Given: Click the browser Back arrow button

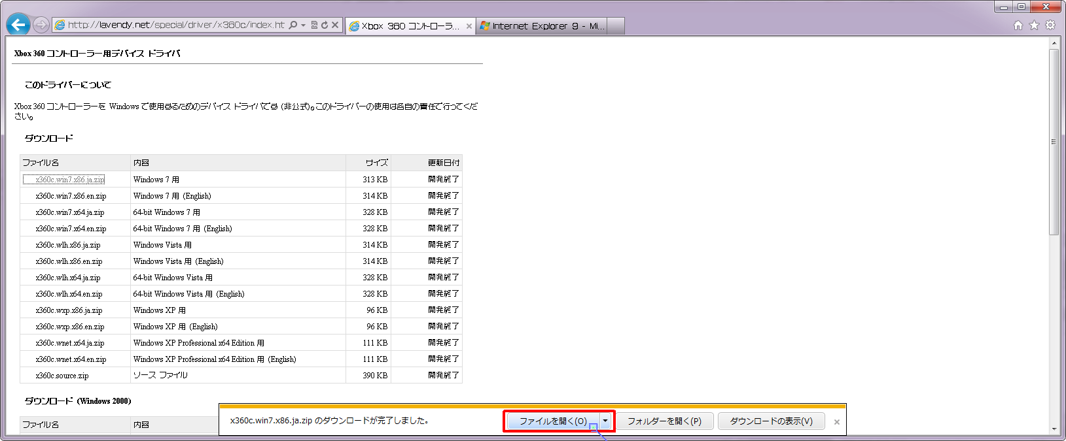Looking at the screenshot, I should [x=18, y=25].
